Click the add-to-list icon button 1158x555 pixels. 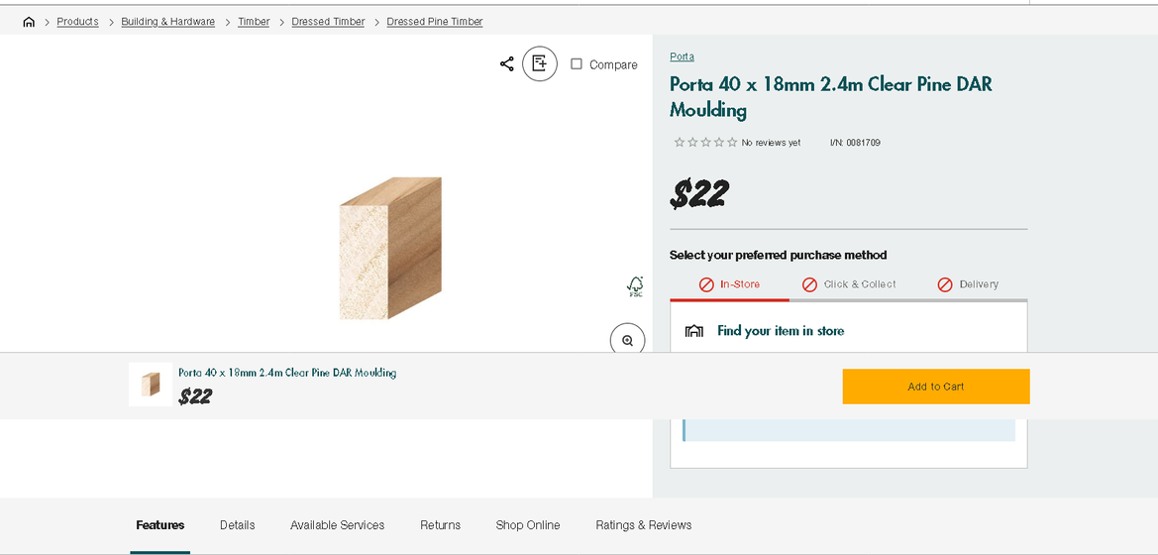(540, 63)
